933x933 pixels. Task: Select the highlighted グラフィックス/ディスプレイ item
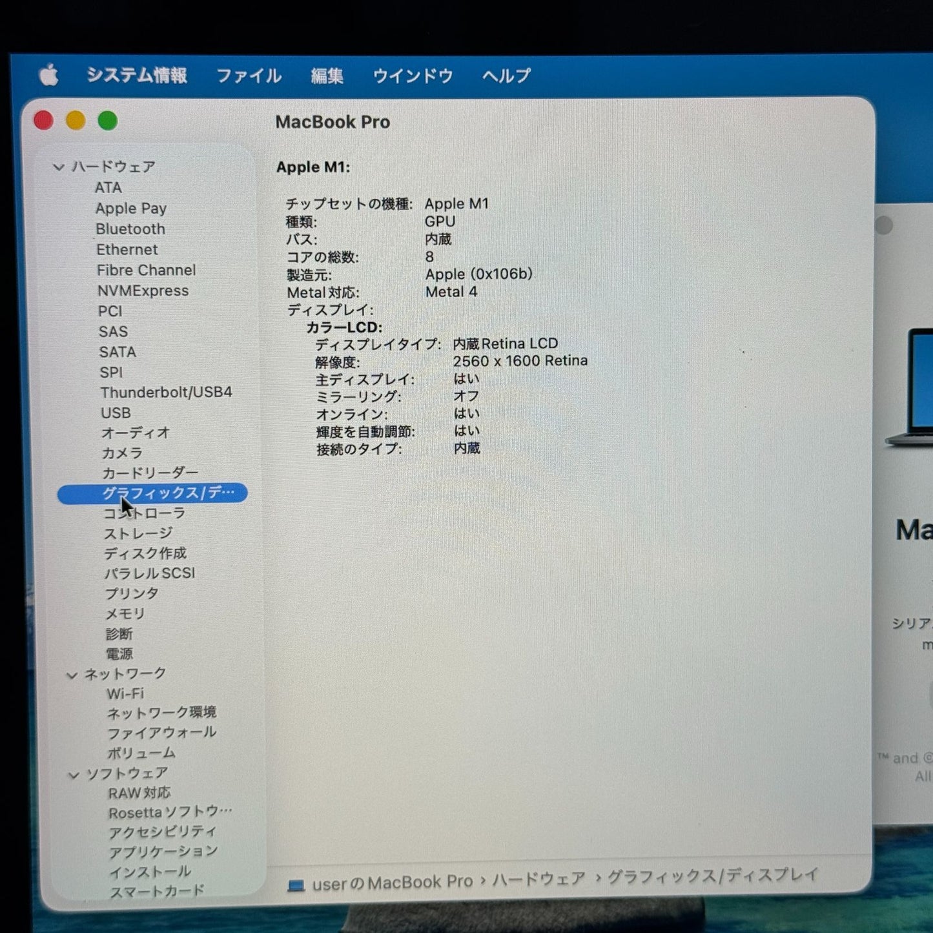[x=152, y=493]
